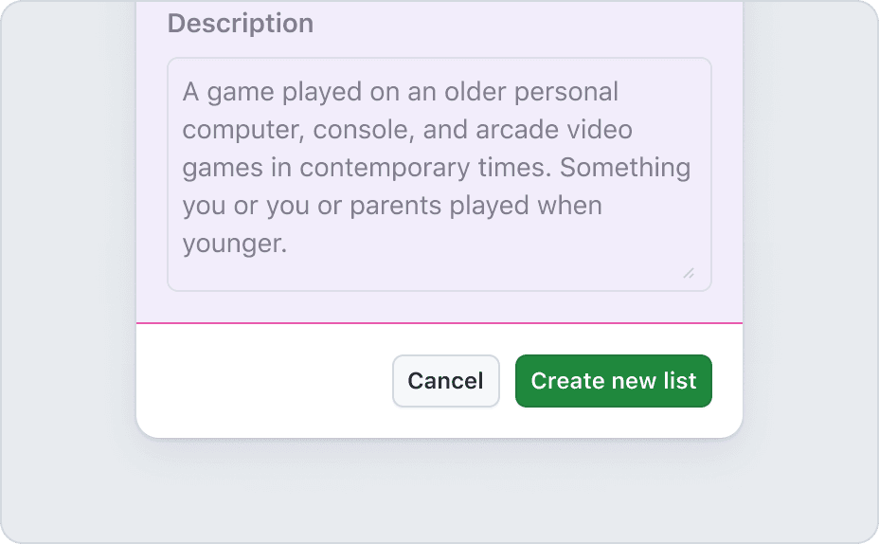This screenshot has height=544, width=879.
Task: Click the word "video" in the description
Action: (601, 130)
